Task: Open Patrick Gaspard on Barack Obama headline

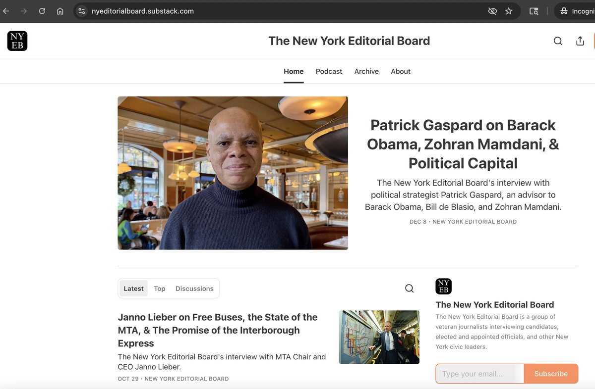Action: pyautogui.click(x=463, y=144)
